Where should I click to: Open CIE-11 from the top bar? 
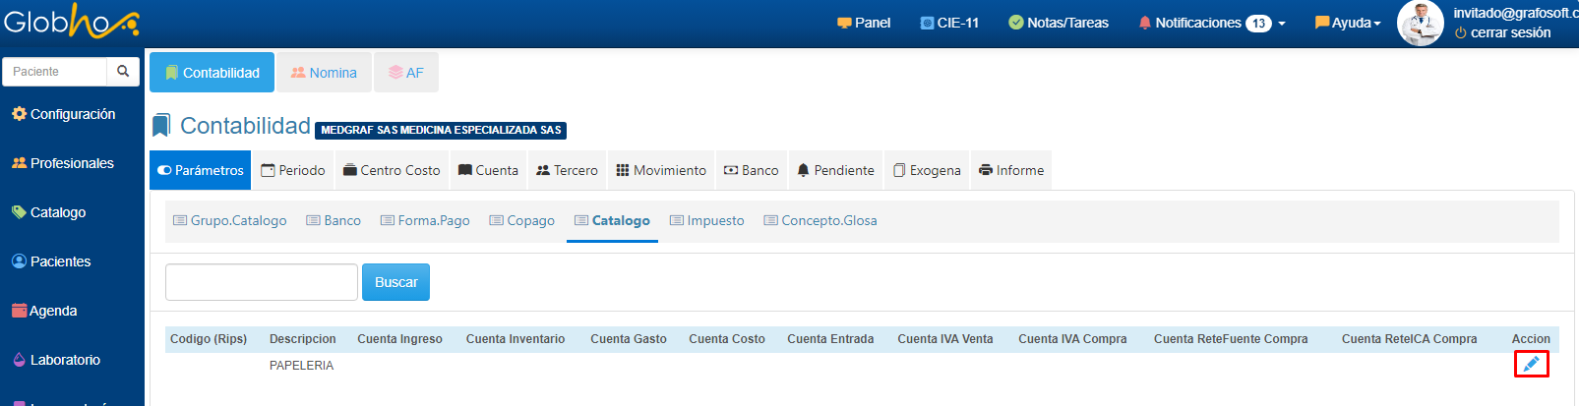click(x=949, y=23)
